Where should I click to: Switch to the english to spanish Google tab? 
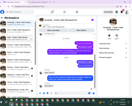(x=39, y=2)
